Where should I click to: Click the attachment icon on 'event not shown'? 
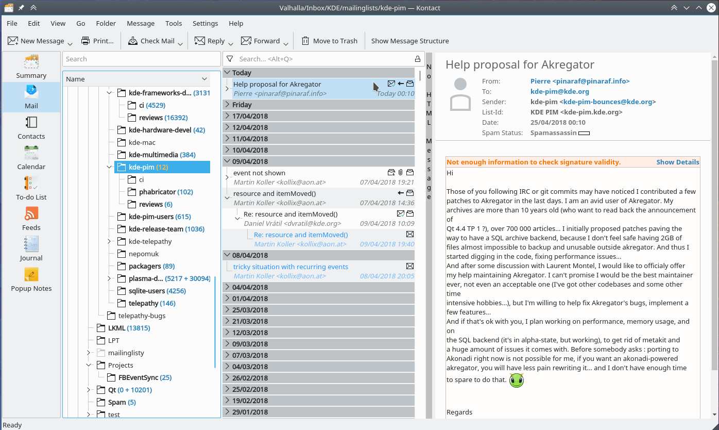coord(400,173)
